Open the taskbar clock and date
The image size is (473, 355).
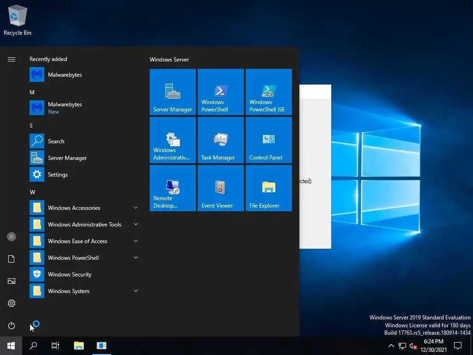433,346
